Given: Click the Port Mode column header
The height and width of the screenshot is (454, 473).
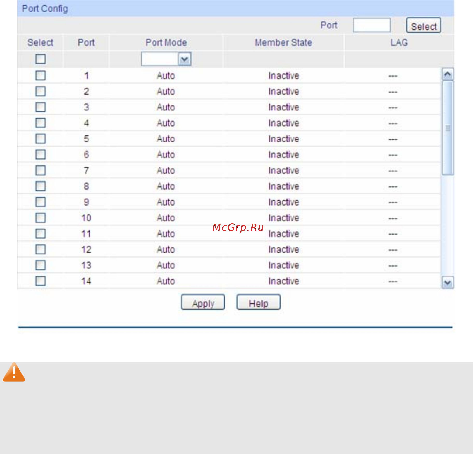Looking at the screenshot, I should (x=166, y=43).
